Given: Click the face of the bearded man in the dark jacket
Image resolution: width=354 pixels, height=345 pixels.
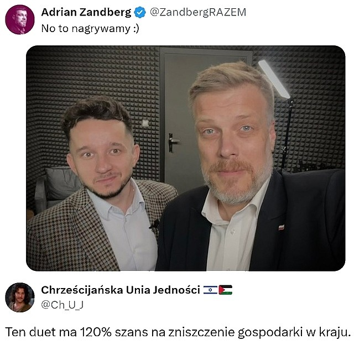Looking at the screenshot, I should click(x=232, y=144).
